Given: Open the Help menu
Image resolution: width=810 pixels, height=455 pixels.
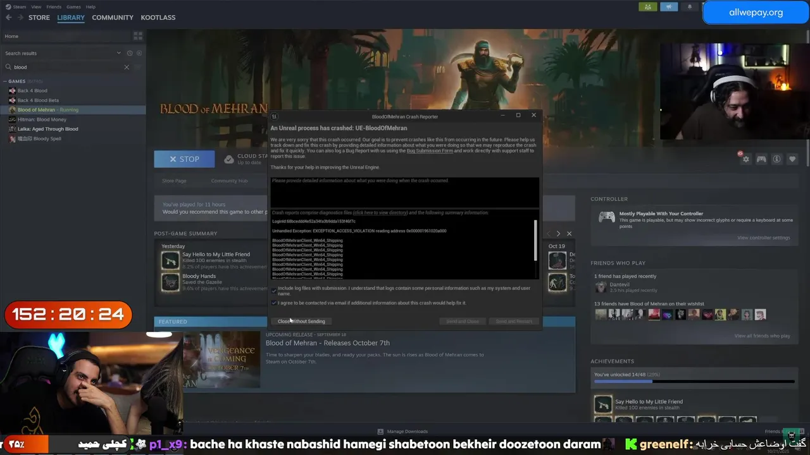Looking at the screenshot, I should tap(90, 7).
